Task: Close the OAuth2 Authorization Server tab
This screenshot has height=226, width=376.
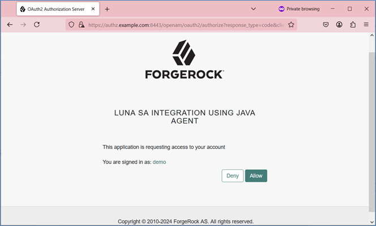Action: pos(93,9)
